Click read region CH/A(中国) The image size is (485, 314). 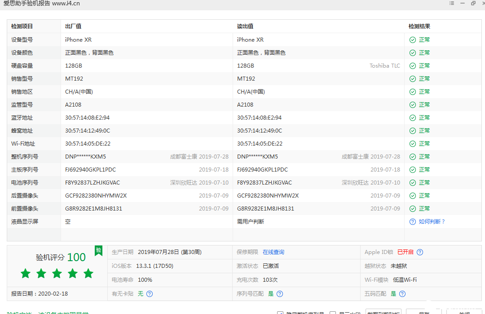[251, 92]
